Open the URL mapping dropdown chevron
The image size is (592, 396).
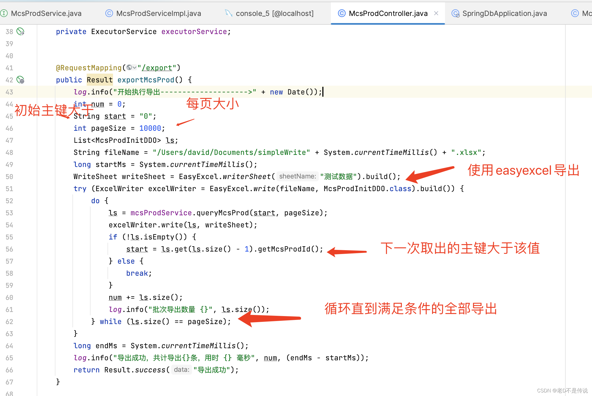click(134, 68)
